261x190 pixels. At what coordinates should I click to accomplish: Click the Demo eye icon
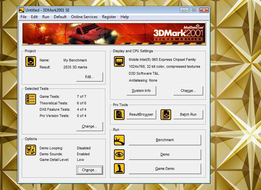pyautogui.click(x=119, y=155)
